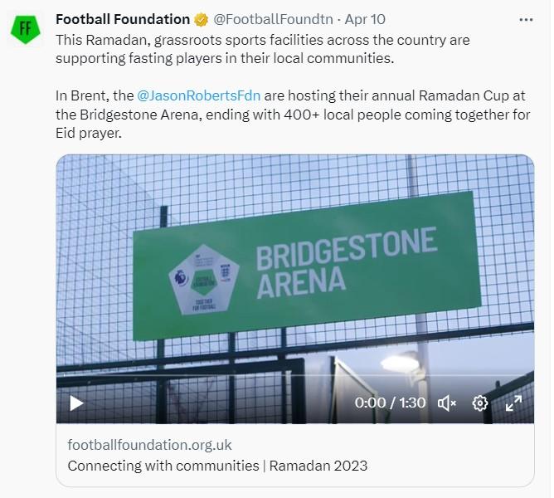Viewport: 554px width, 498px height.
Task: Click the gold verified badge
Action: pyautogui.click(x=202, y=19)
